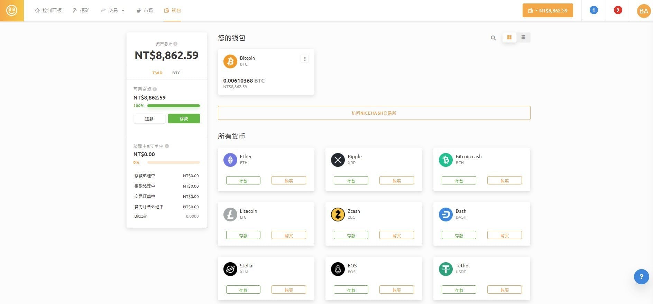
Task: Open the blue notifications badge
Action: pos(594,10)
